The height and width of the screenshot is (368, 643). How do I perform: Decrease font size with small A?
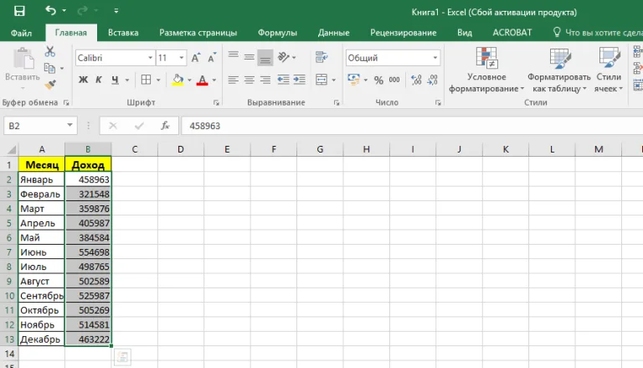(212, 58)
